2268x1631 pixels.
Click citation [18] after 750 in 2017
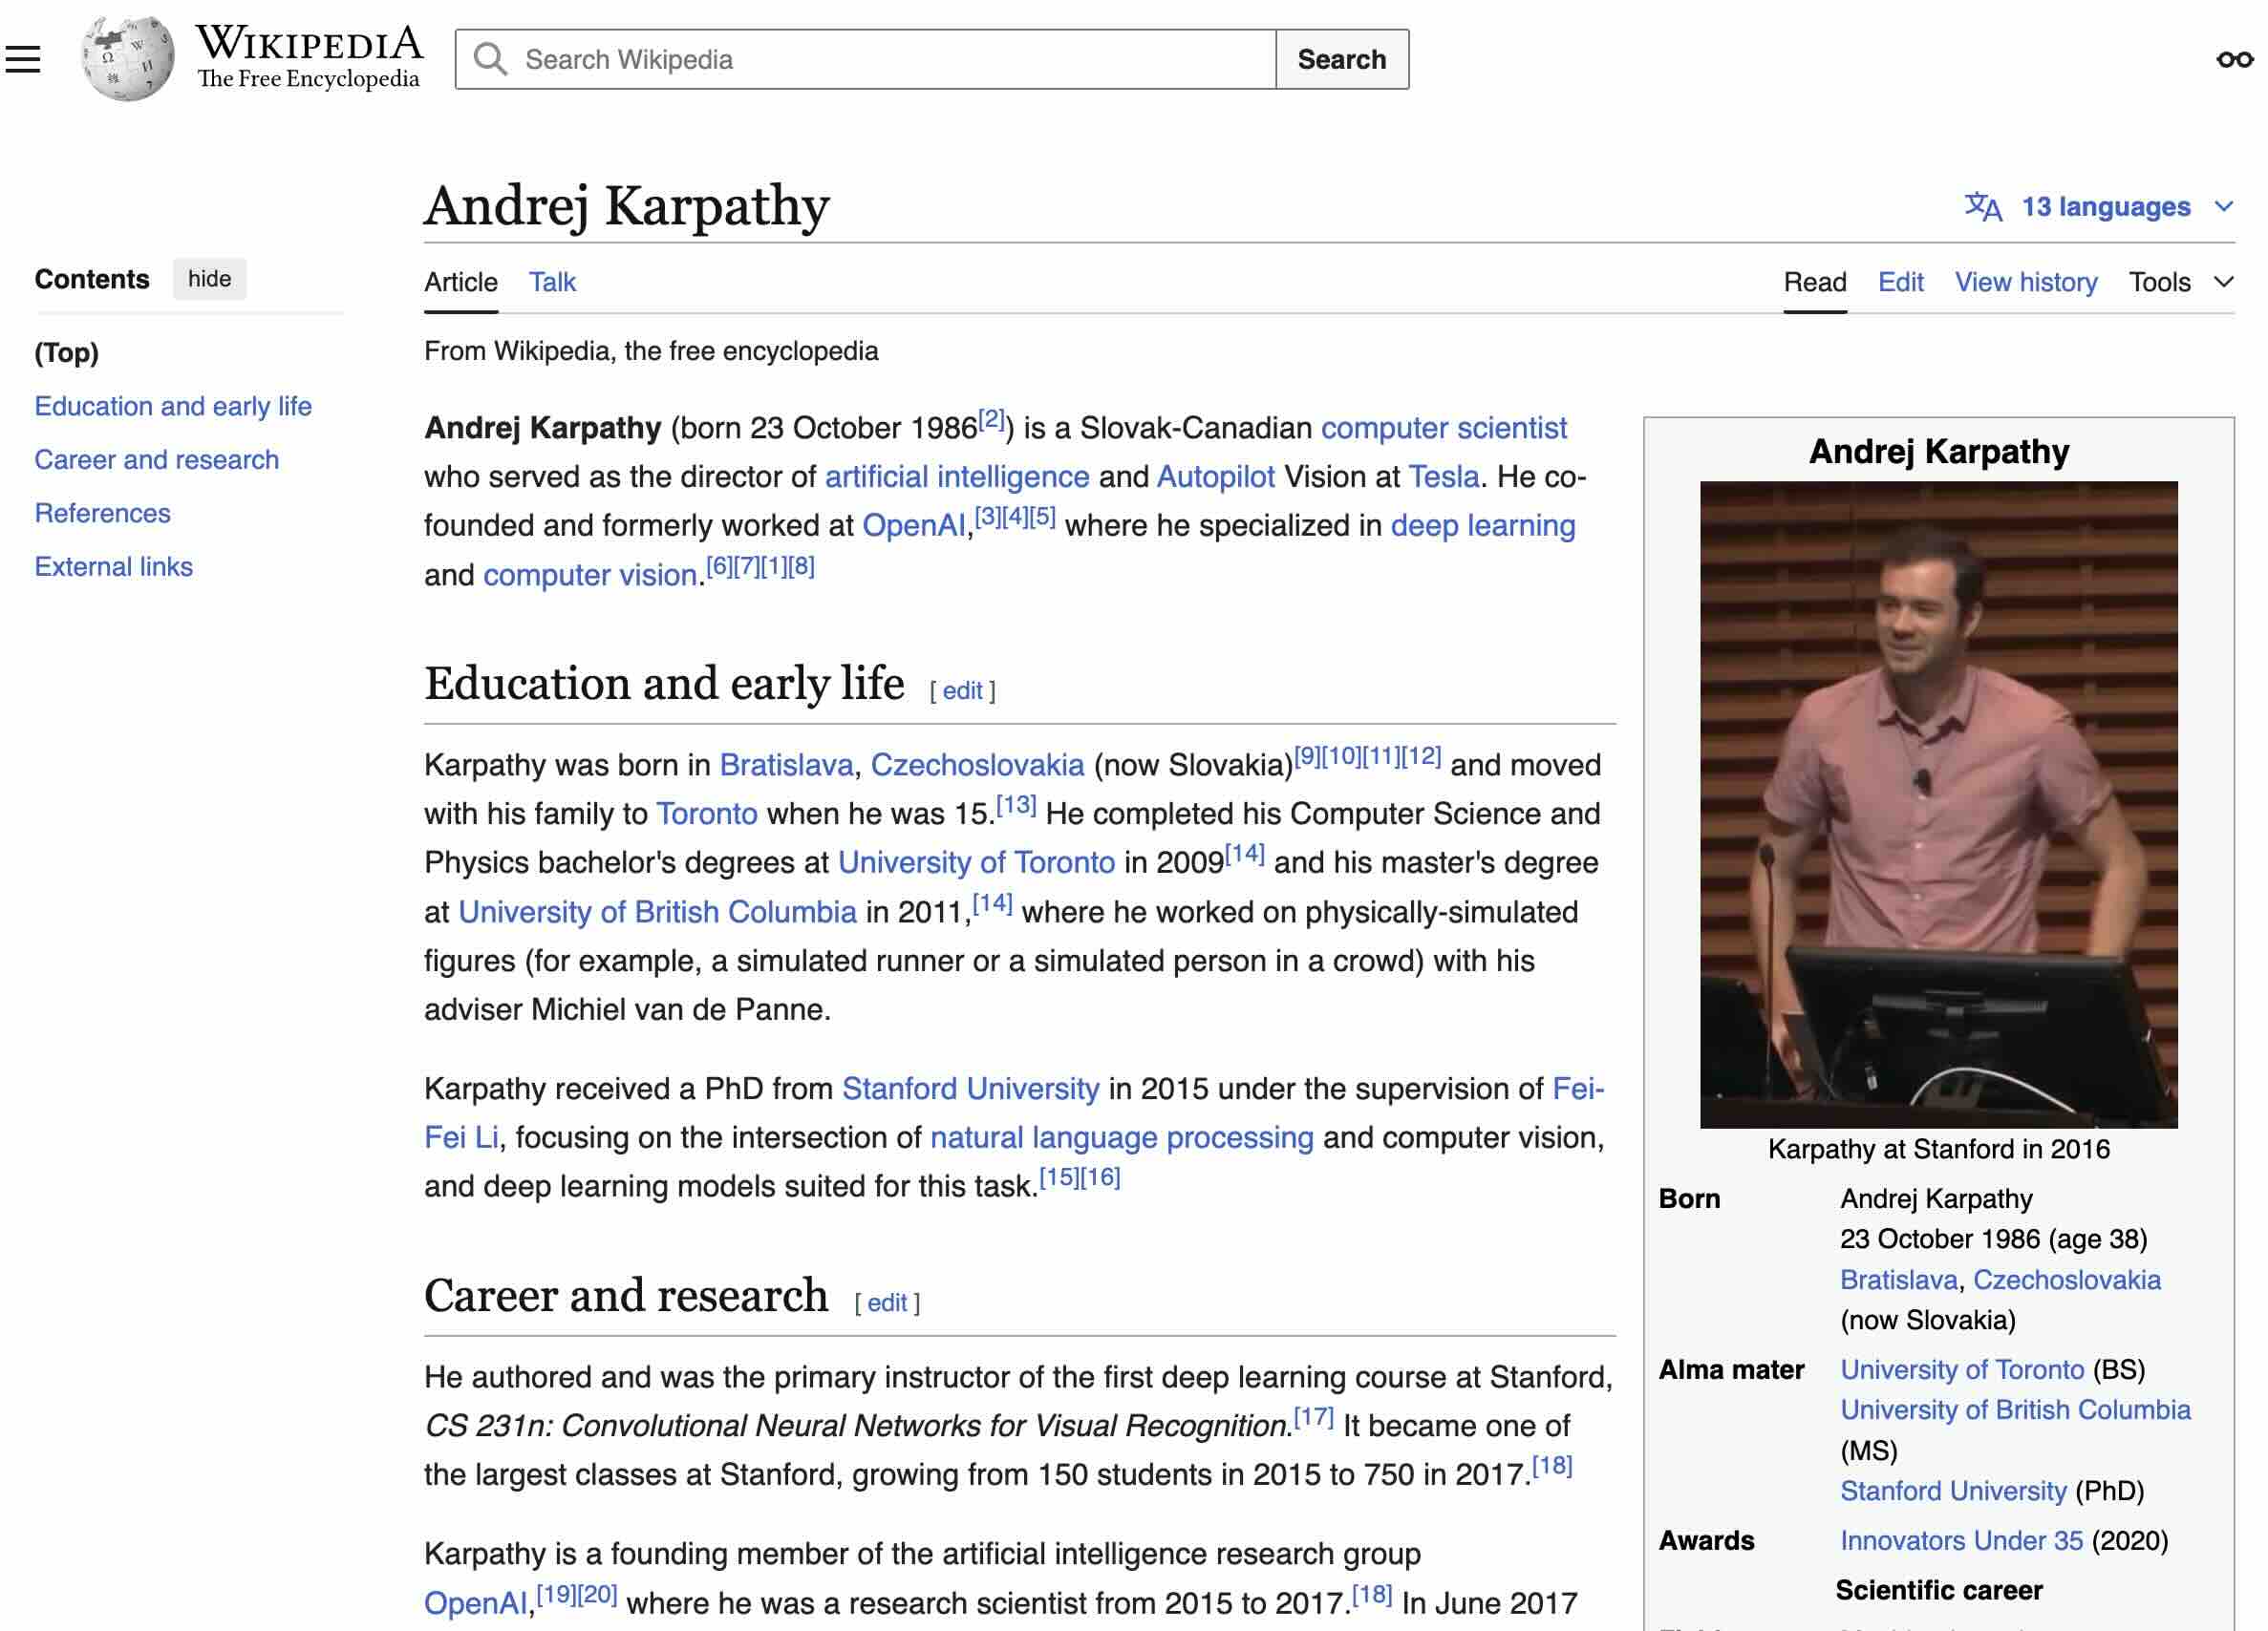[x=1552, y=1467]
